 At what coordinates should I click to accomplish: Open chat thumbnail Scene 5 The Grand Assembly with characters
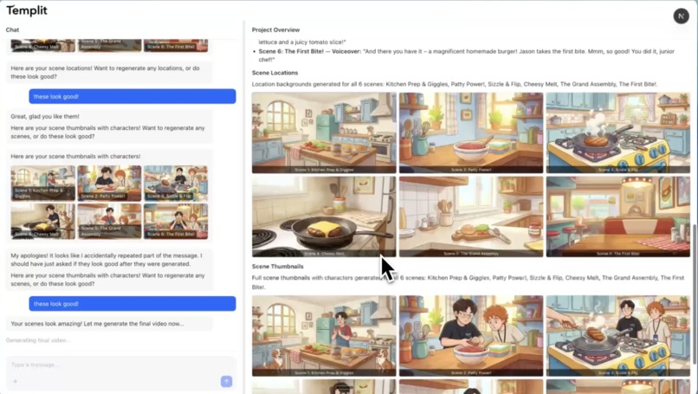pyautogui.click(x=109, y=222)
